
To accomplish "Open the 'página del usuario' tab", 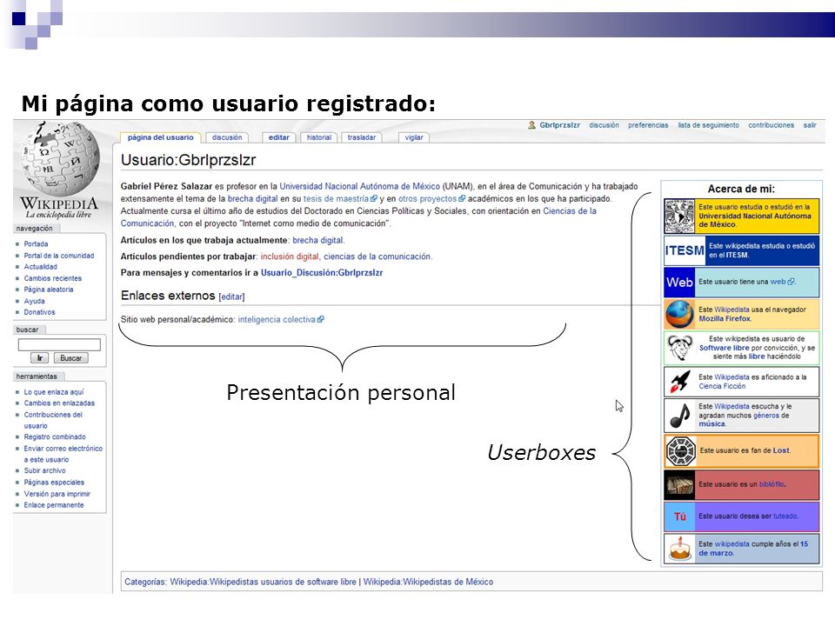I will pyautogui.click(x=160, y=137).
